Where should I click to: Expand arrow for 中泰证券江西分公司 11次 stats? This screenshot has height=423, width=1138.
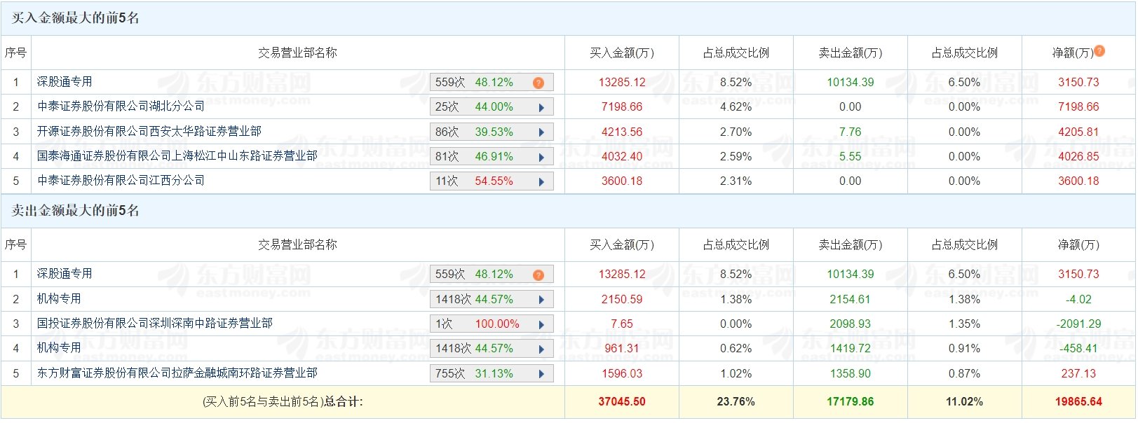click(541, 181)
